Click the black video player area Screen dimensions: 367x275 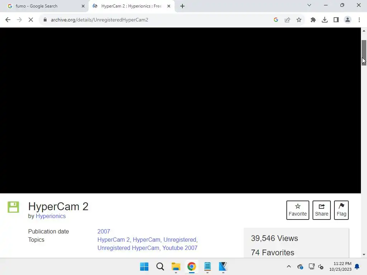coord(180,110)
